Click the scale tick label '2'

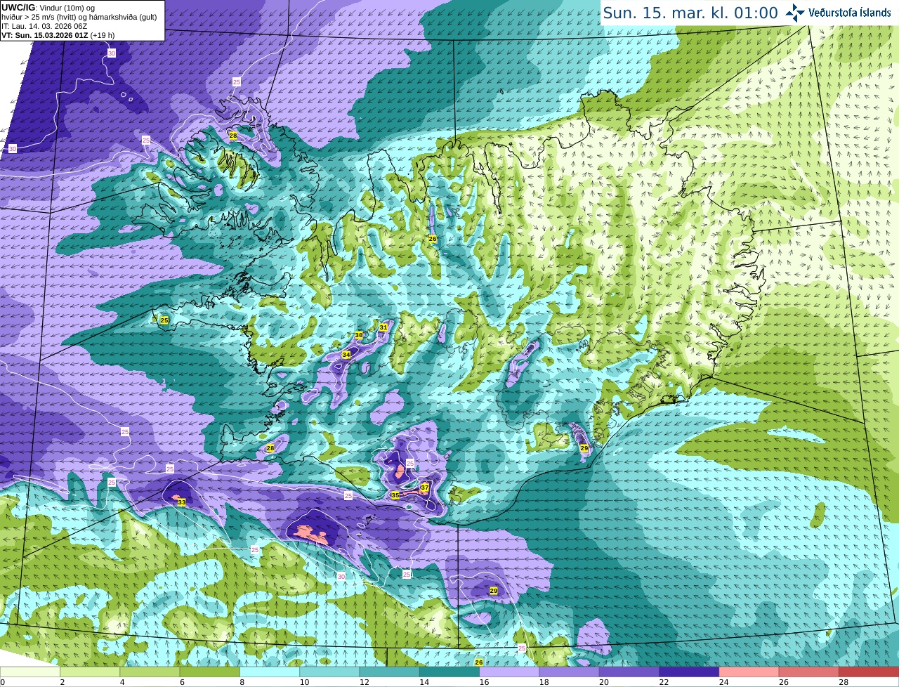62,682
